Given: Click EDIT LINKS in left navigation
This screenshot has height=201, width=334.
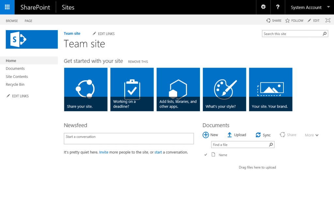Looking at the screenshot, I should 18,96.
